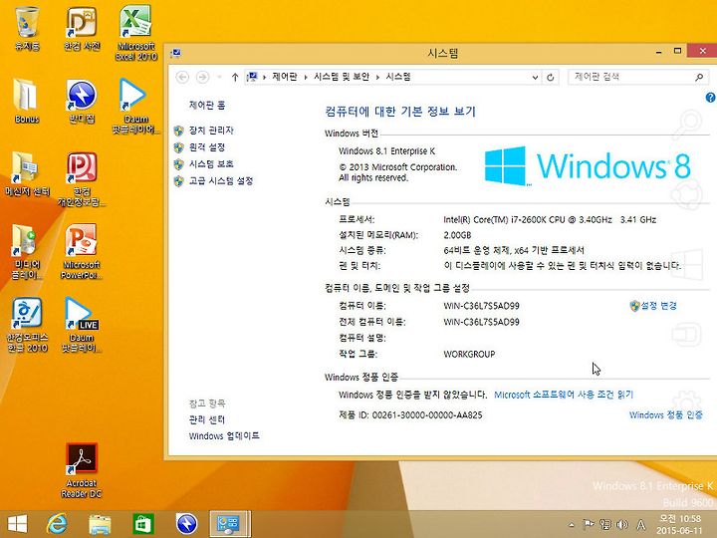Click the IME language indicator A
This screenshot has width=717, height=538.
(641, 524)
